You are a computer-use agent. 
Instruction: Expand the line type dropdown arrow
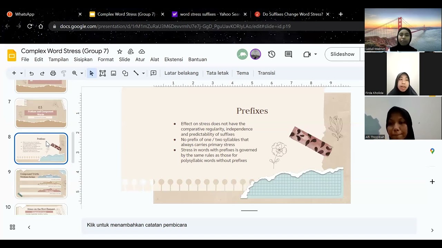pyautogui.click(x=143, y=73)
